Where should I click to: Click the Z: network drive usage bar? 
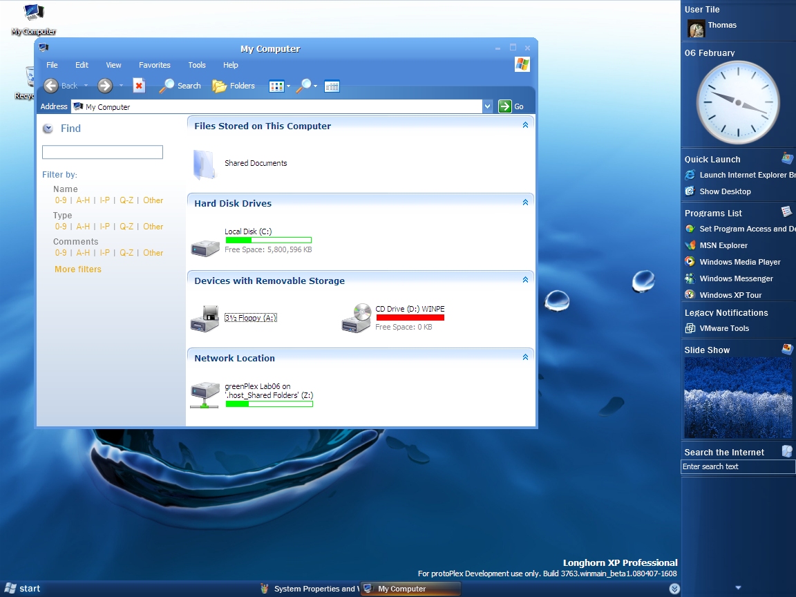tap(269, 404)
